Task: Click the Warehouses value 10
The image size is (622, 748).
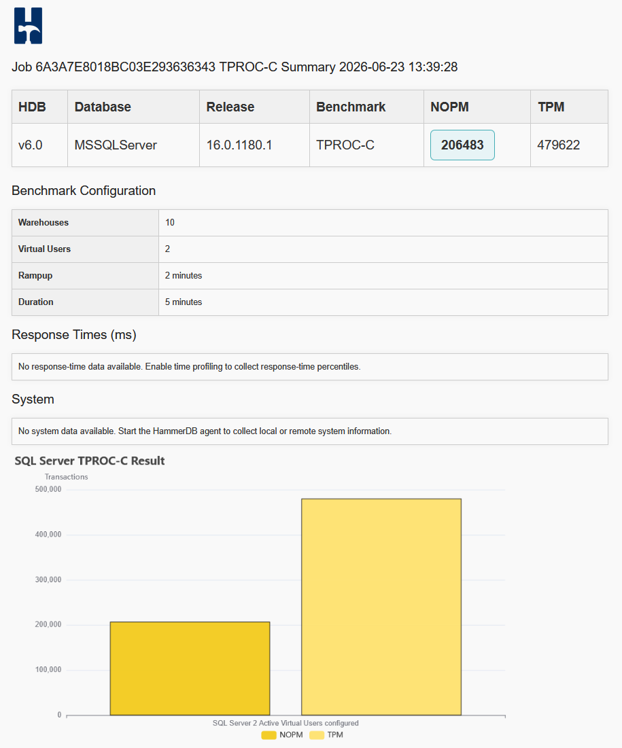Action: (170, 223)
